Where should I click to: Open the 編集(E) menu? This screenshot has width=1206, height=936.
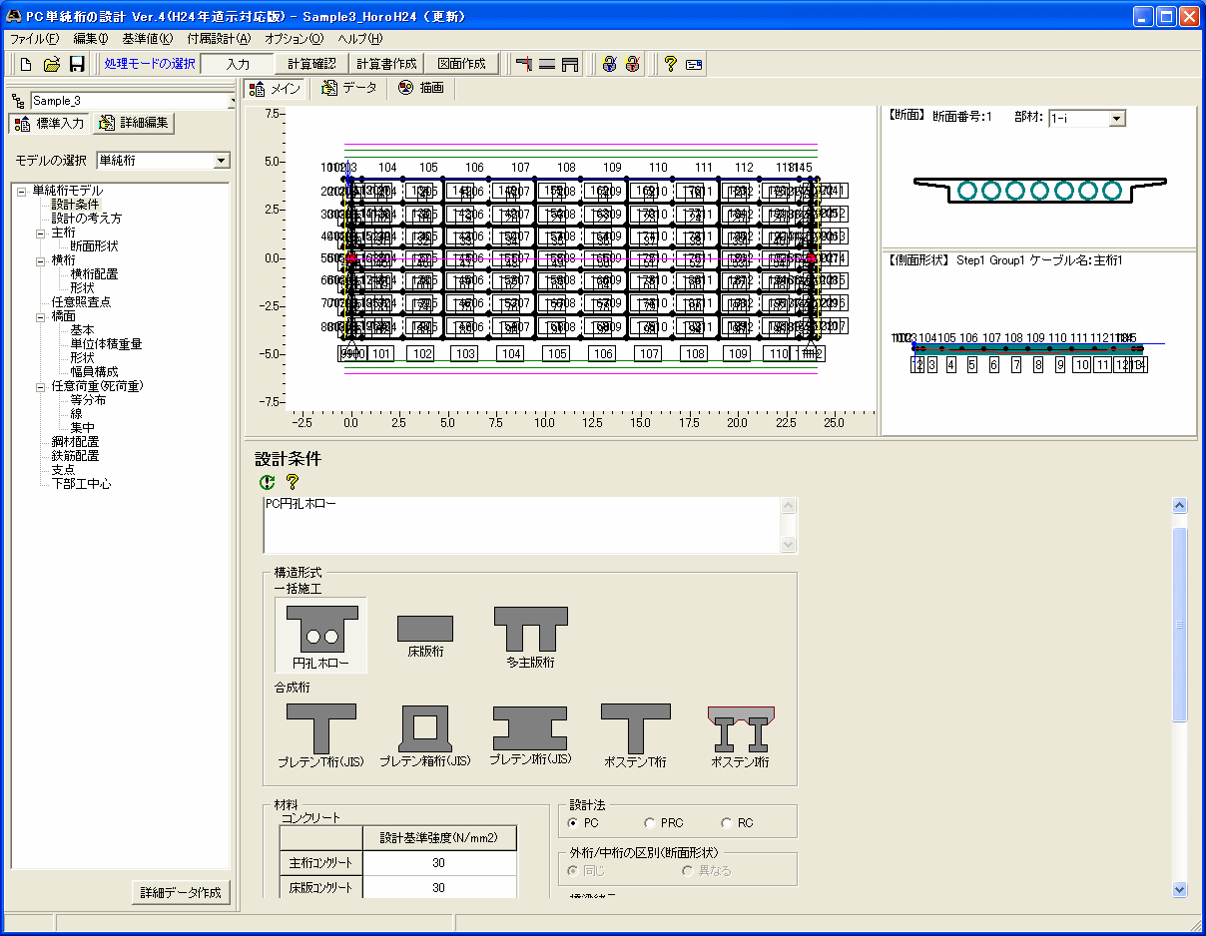point(90,39)
